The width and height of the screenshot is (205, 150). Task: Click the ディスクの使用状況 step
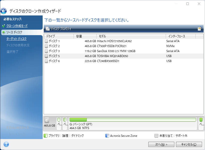[18, 45]
